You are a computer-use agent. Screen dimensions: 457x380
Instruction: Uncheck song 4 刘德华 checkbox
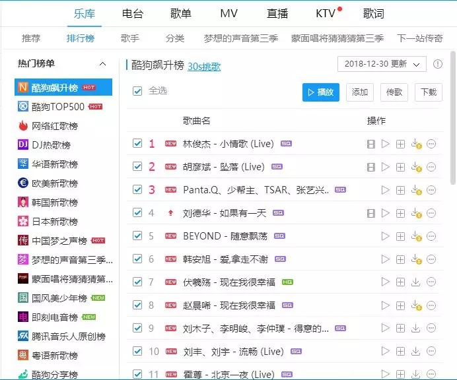point(137,212)
